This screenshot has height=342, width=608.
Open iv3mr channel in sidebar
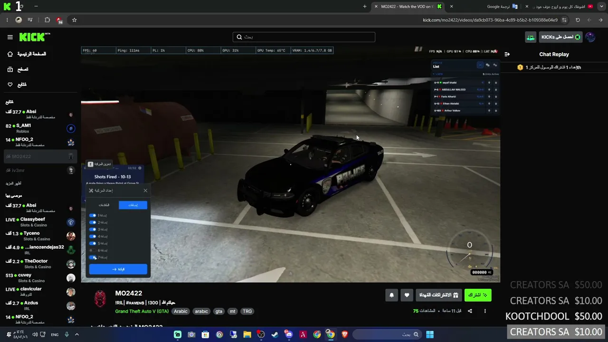(40, 170)
